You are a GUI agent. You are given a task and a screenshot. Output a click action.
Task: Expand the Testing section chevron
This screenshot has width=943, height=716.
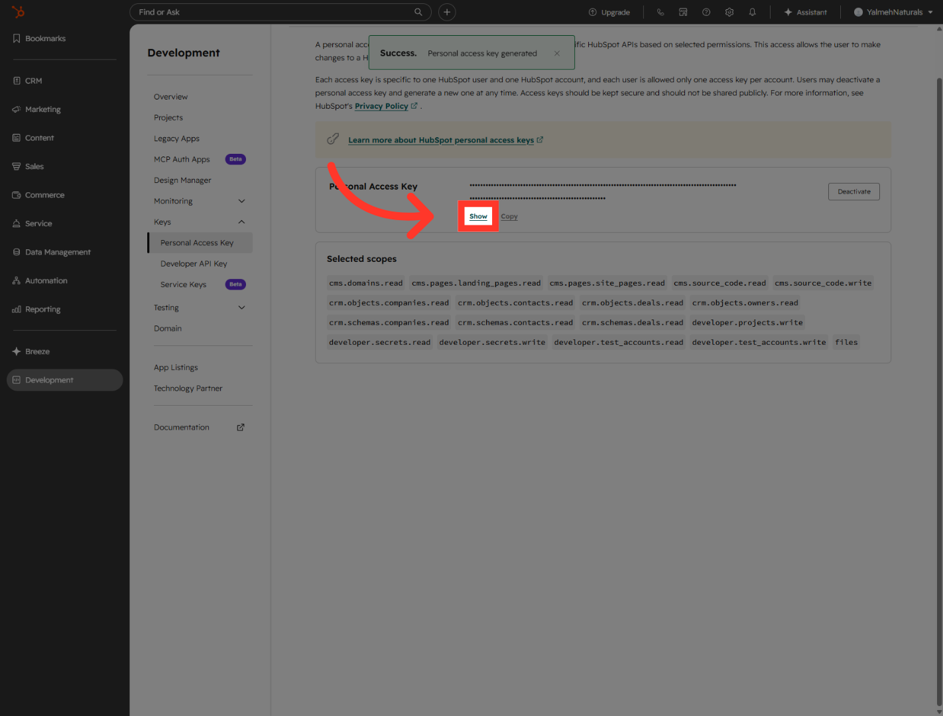[241, 308]
